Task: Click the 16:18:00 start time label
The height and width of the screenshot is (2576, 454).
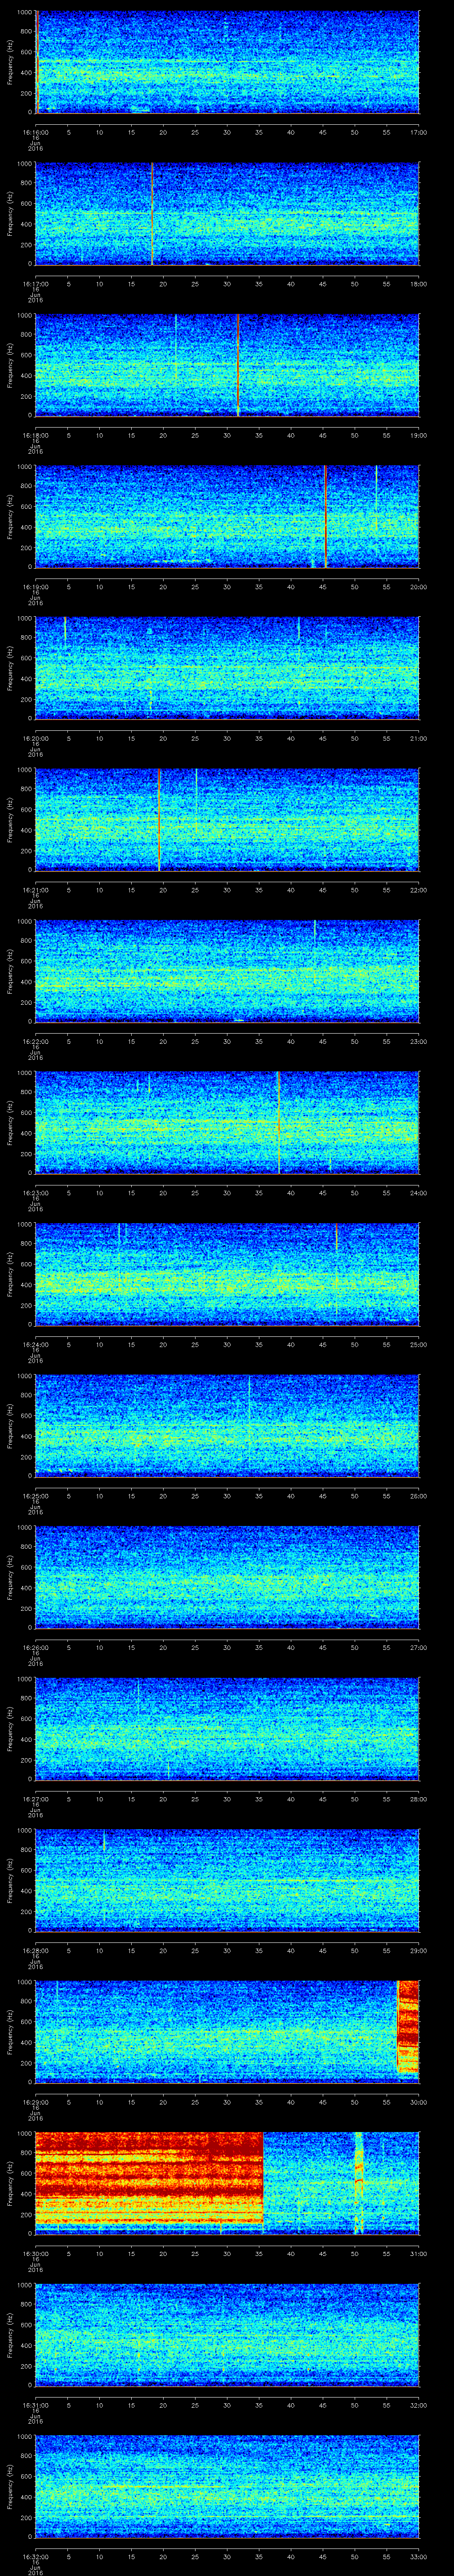Action: pyautogui.click(x=36, y=435)
